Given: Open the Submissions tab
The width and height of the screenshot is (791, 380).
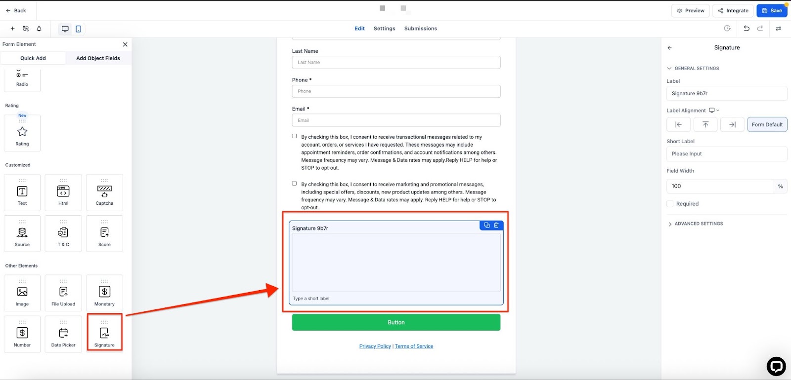Looking at the screenshot, I should tap(421, 29).
